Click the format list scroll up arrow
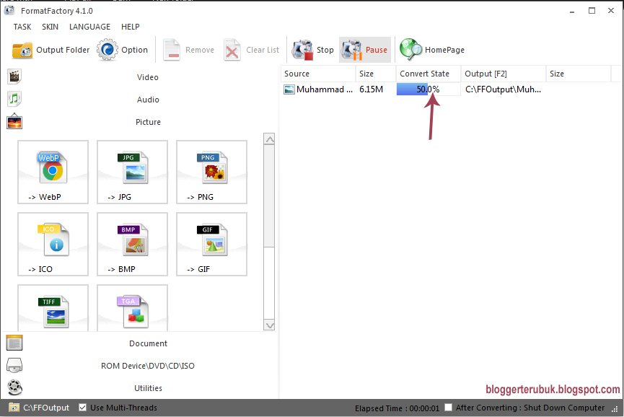624x417 pixels. [269, 139]
